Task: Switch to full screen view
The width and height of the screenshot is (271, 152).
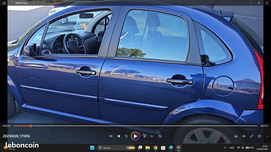Action: [x=251, y=136]
